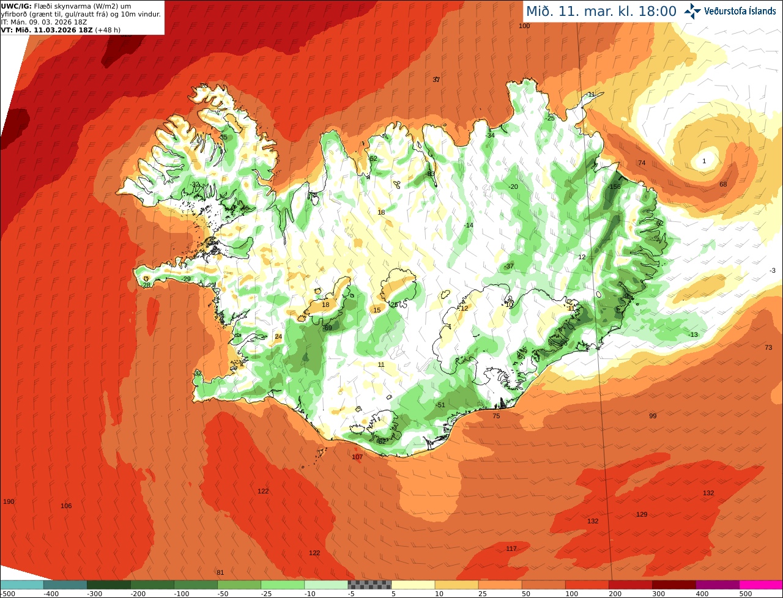Pick the legend swatch between -200 and -100
The image size is (783, 598).
(152, 585)
